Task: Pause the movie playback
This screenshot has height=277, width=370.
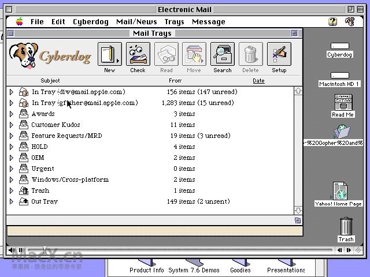Action: 21,250
